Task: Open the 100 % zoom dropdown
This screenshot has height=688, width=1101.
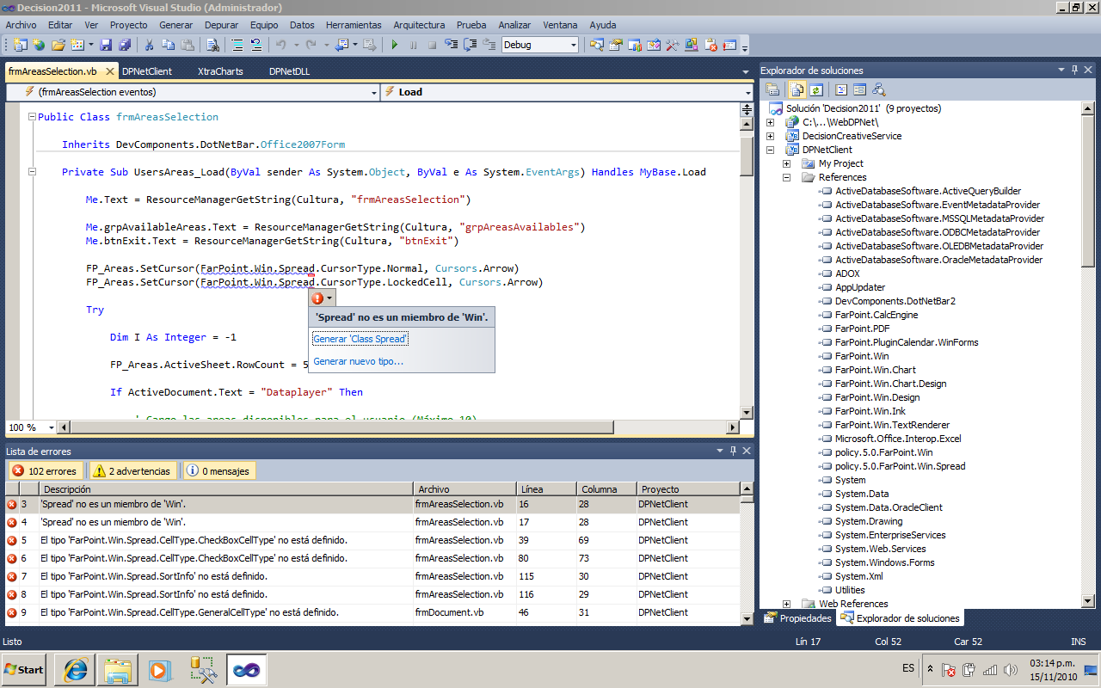Action: [52, 427]
